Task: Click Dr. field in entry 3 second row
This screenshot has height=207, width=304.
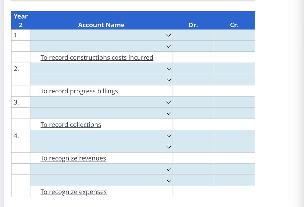Action: coord(193,113)
